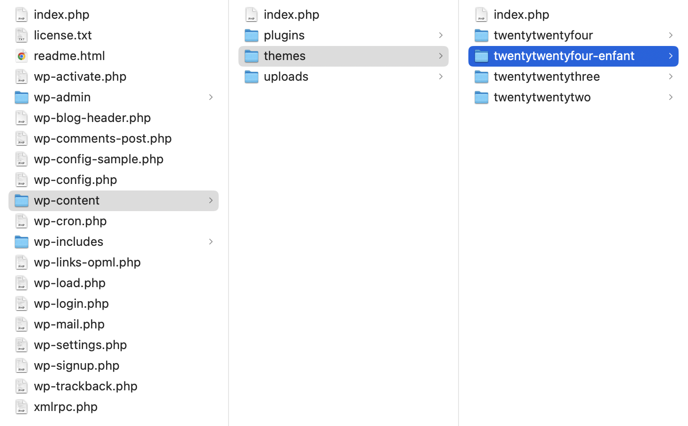
Task: Click the twentytwentythree folder icon
Action: pos(482,76)
